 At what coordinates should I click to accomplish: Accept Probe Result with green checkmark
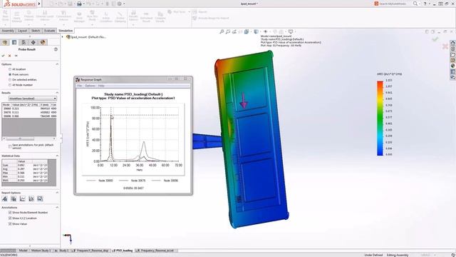3,56
